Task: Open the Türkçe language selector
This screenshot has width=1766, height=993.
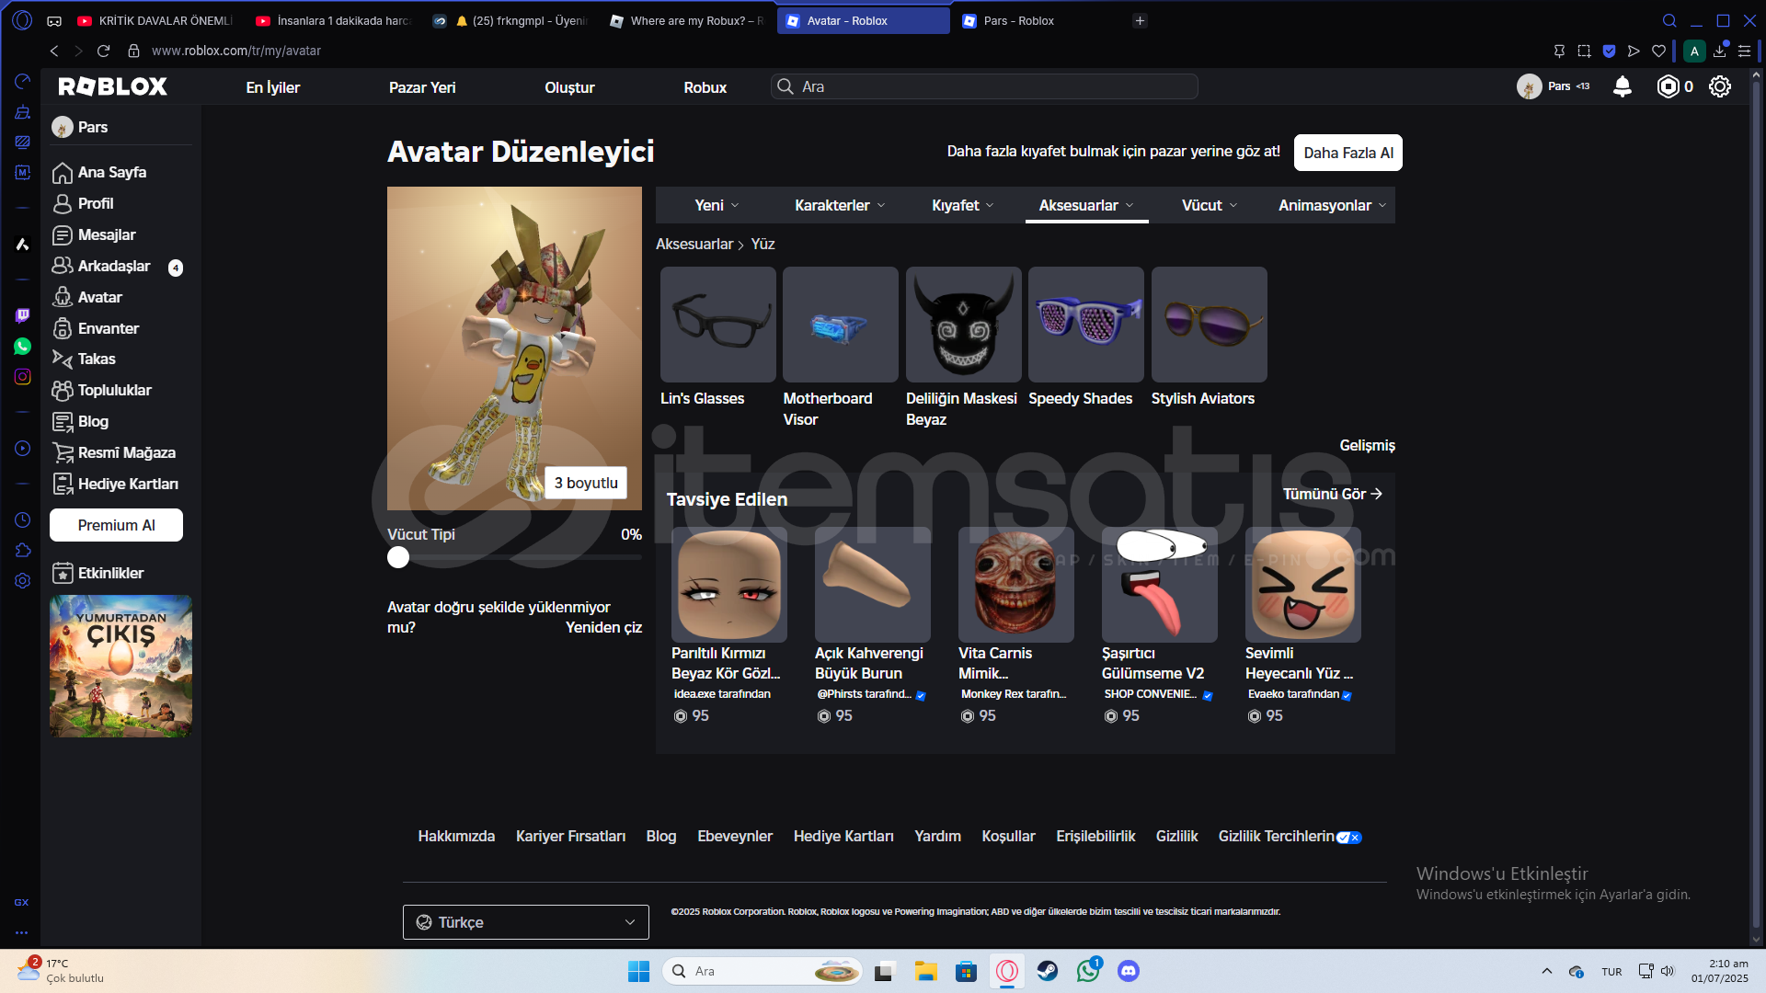Action: 526,922
